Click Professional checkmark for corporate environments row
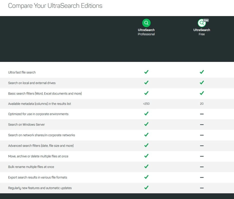The width and height of the screenshot is (234, 199). click(x=146, y=114)
